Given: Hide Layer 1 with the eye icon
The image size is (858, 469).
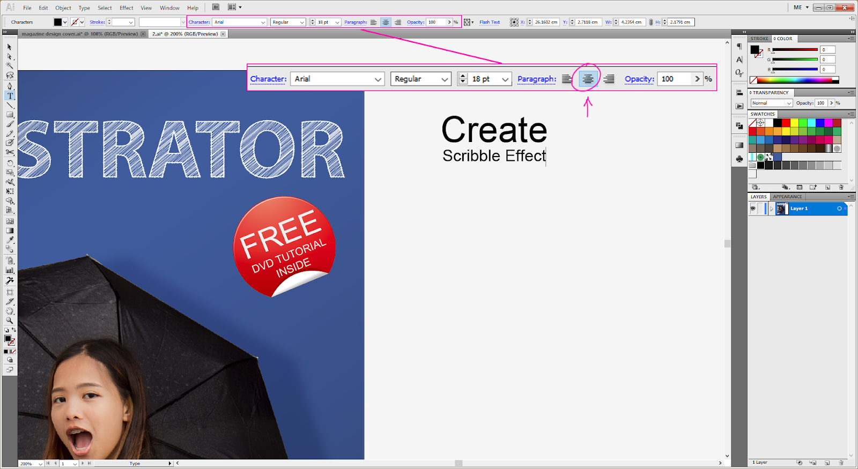Looking at the screenshot, I should 753,209.
